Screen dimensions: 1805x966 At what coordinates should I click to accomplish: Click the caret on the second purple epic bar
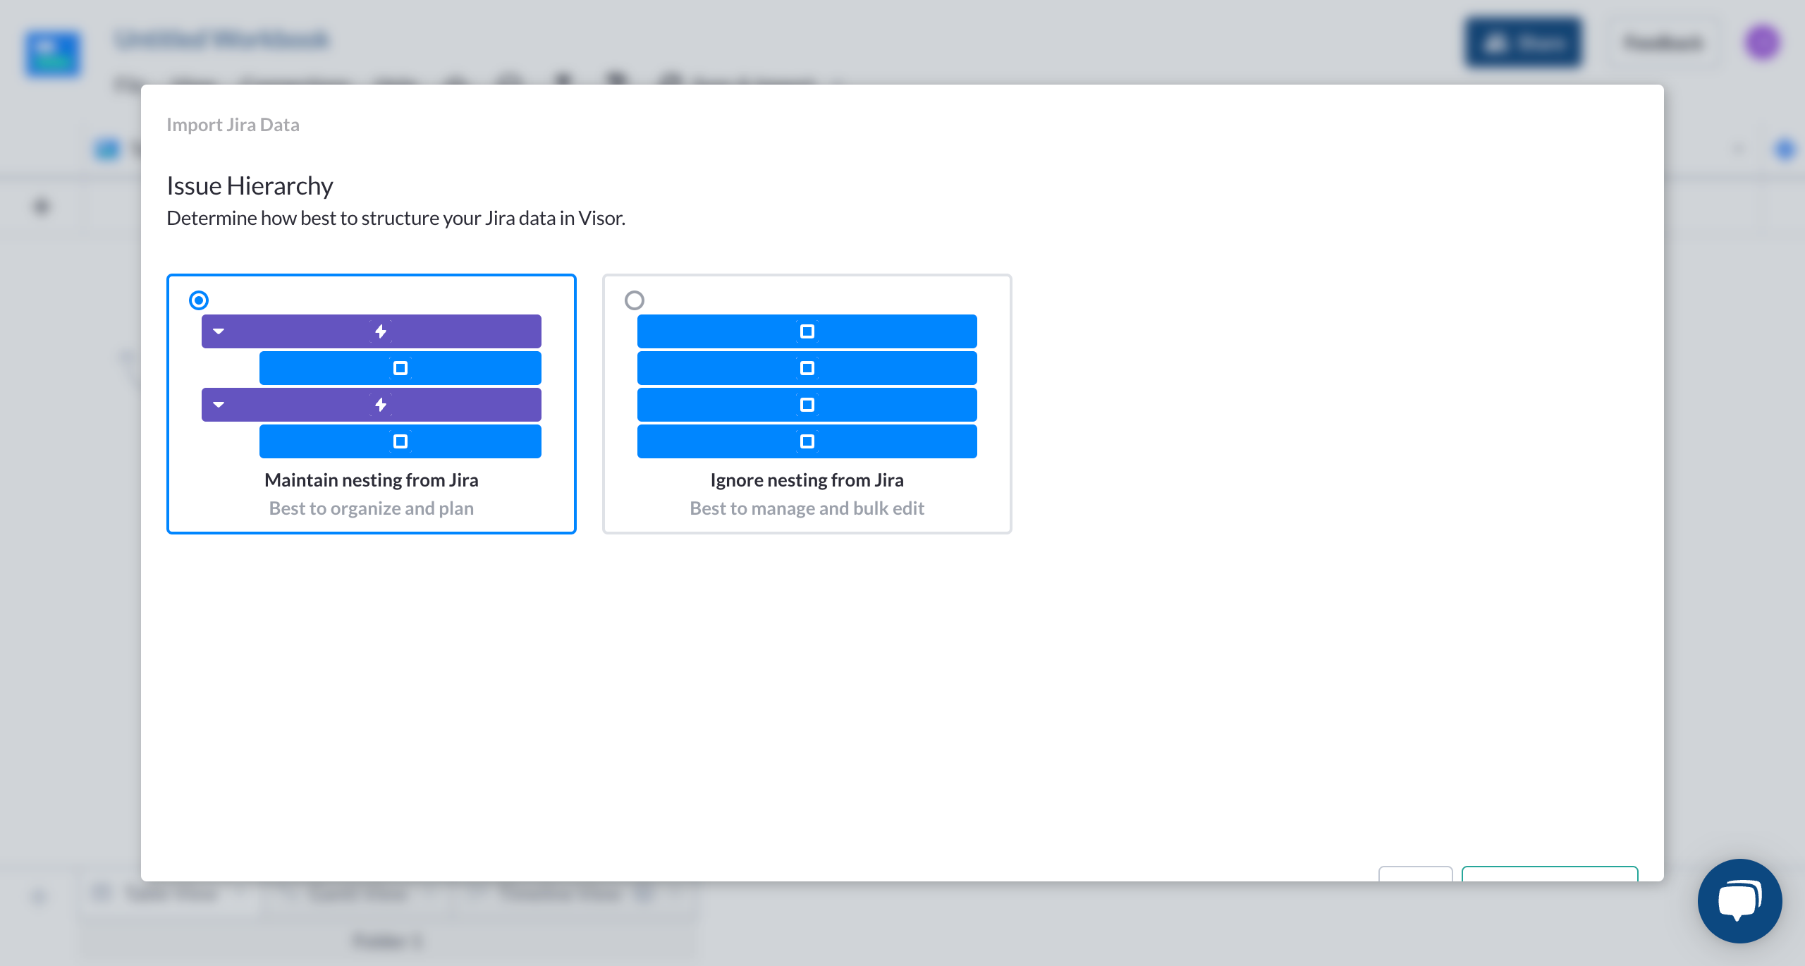coord(219,405)
